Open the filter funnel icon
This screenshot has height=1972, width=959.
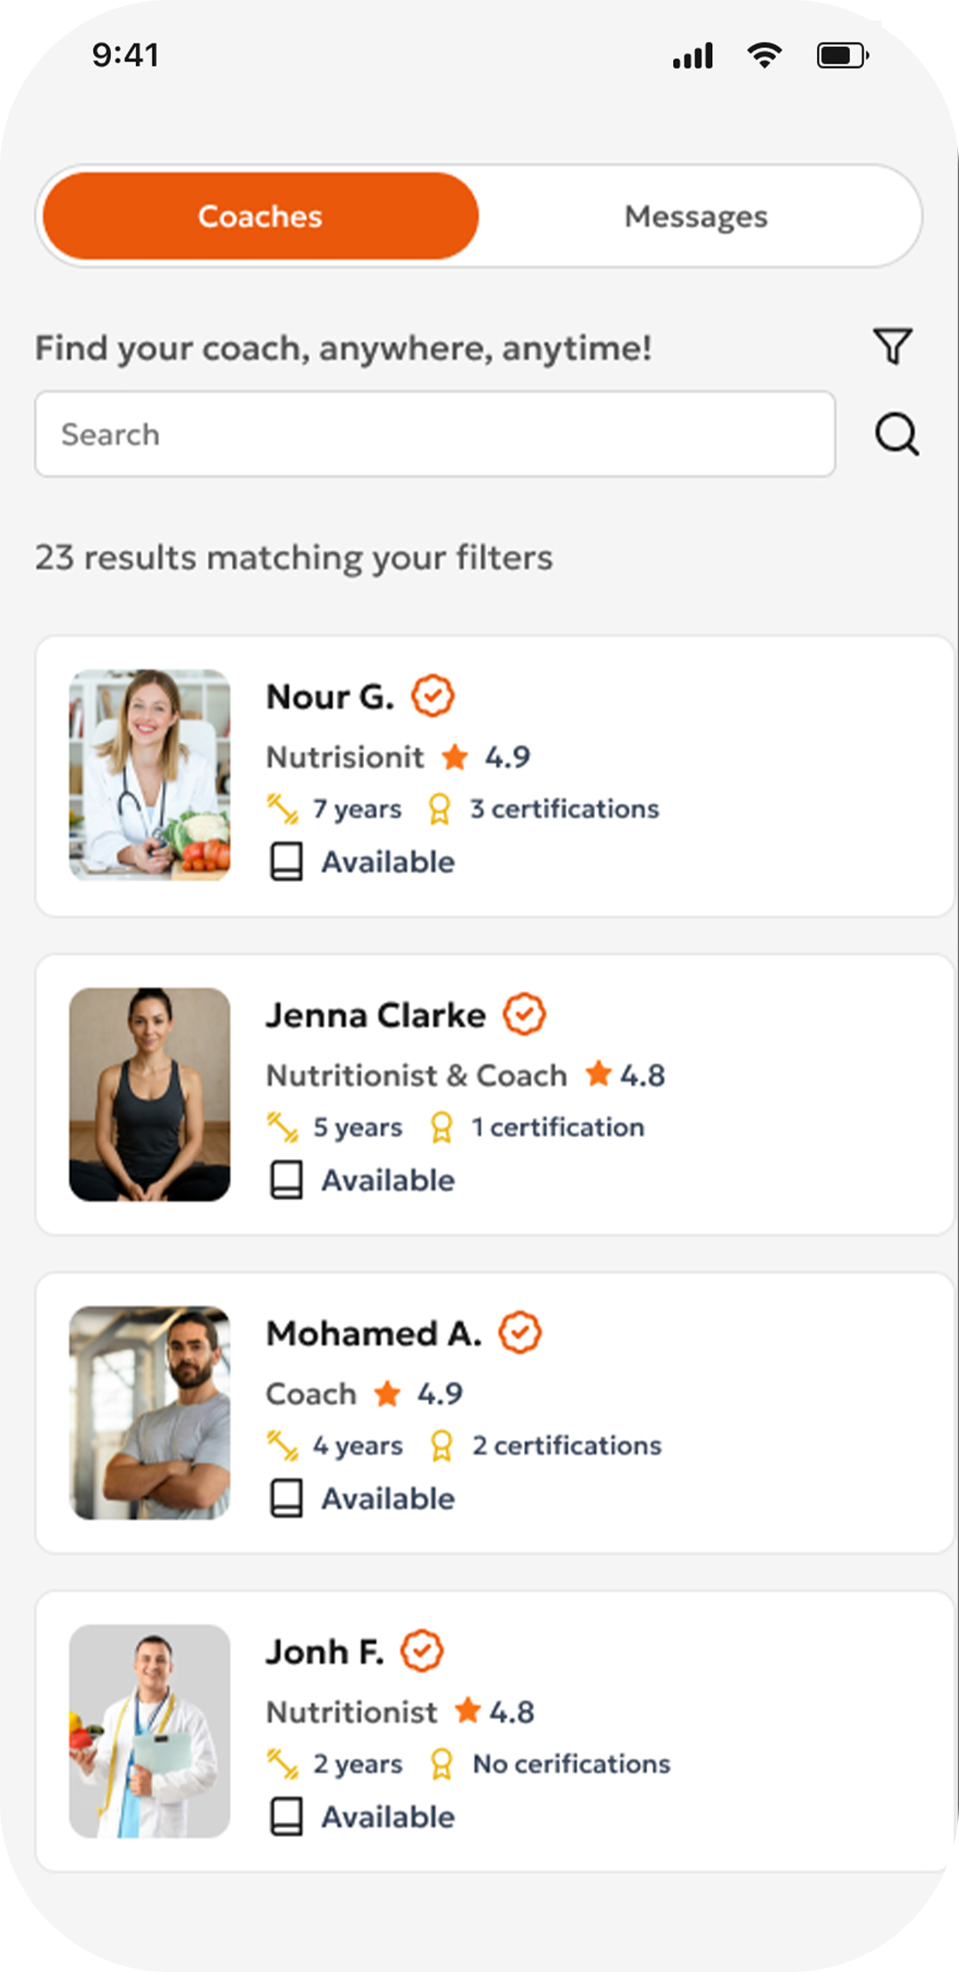click(892, 346)
